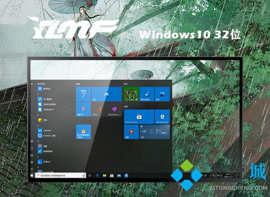
Task: Open the green Xbox avatars tile
Action: point(131,94)
